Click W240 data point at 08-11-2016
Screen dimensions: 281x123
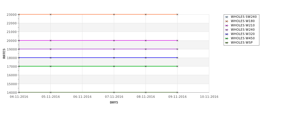click(x=146, y=49)
